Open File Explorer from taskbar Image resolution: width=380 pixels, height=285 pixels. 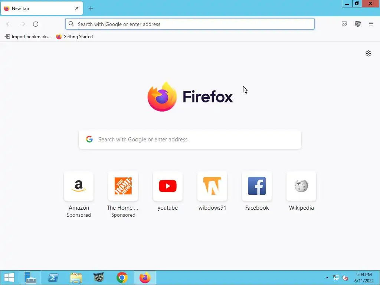coord(76,278)
